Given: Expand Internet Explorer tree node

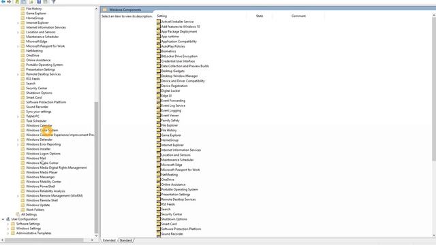Looking at the screenshot, I should point(18,22).
